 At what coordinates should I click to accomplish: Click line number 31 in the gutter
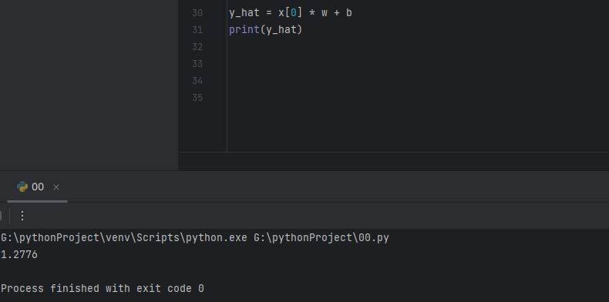tap(197, 30)
